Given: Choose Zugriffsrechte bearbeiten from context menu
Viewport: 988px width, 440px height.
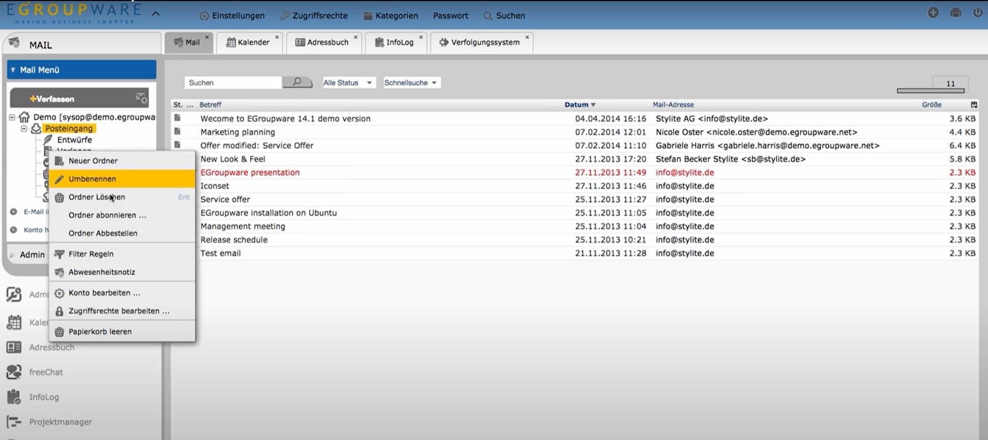Looking at the screenshot, I should [x=123, y=311].
